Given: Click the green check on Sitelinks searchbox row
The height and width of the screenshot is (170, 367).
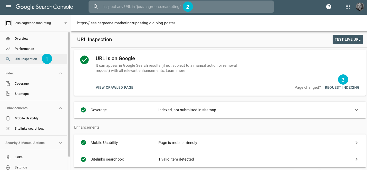Looking at the screenshot, I should [x=83, y=159].
